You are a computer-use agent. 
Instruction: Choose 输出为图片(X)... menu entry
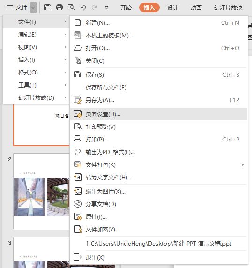point(159,192)
